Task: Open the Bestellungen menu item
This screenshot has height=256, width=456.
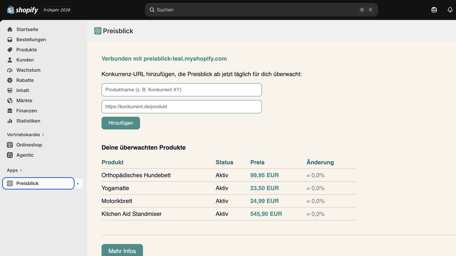Action: click(x=31, y=40)
